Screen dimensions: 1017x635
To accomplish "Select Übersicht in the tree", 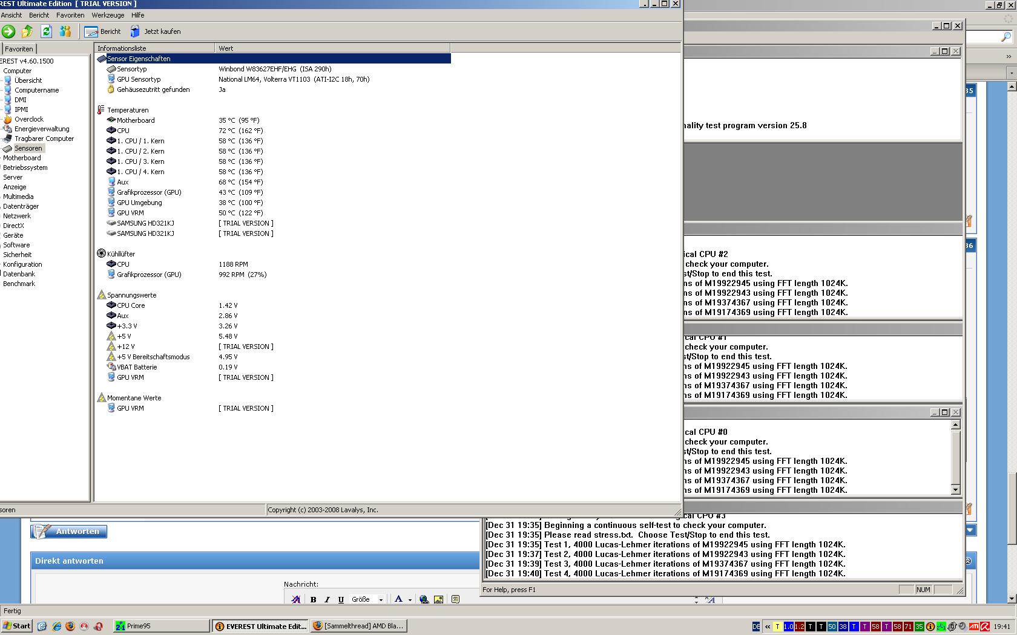I will 28,80.
